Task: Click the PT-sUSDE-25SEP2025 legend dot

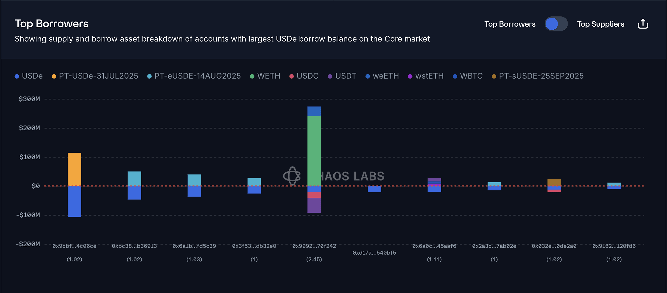Action: 494,76
